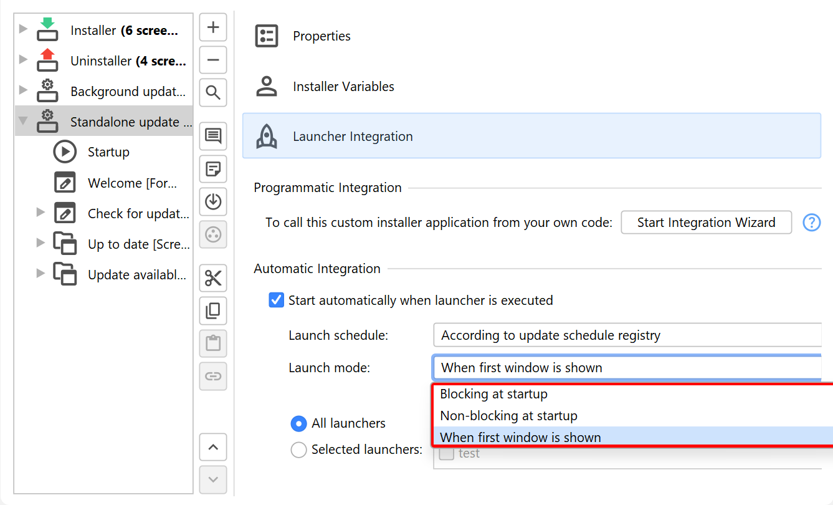Click the comment bubble toolbar icon
The height and width of the screenshot is (505, 833).
(213, 136)
